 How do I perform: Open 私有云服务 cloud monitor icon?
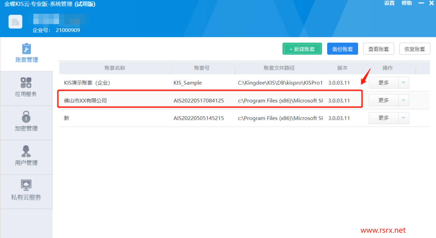pyautogui.click(x=26, y=185)
